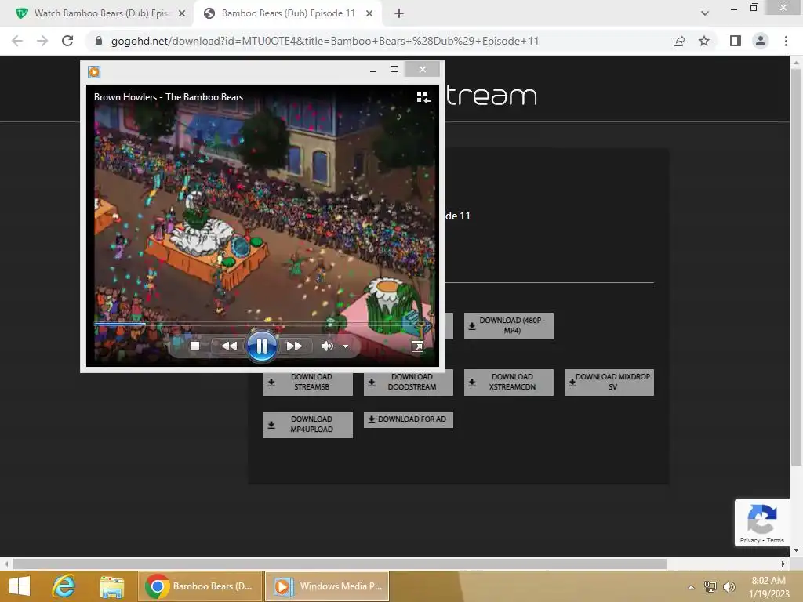This screenshot has width=803, height=602.
Task: Open Windows Start button
Action: point(20,586)
